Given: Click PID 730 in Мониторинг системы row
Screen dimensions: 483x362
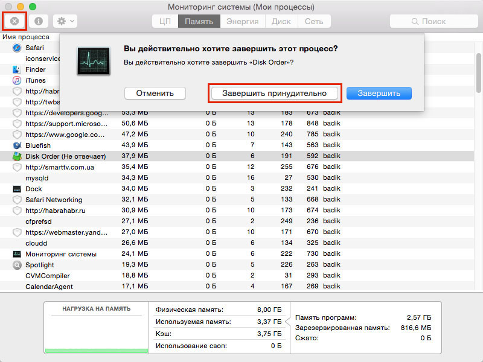Looking at the screenshot, I should 312,253.
